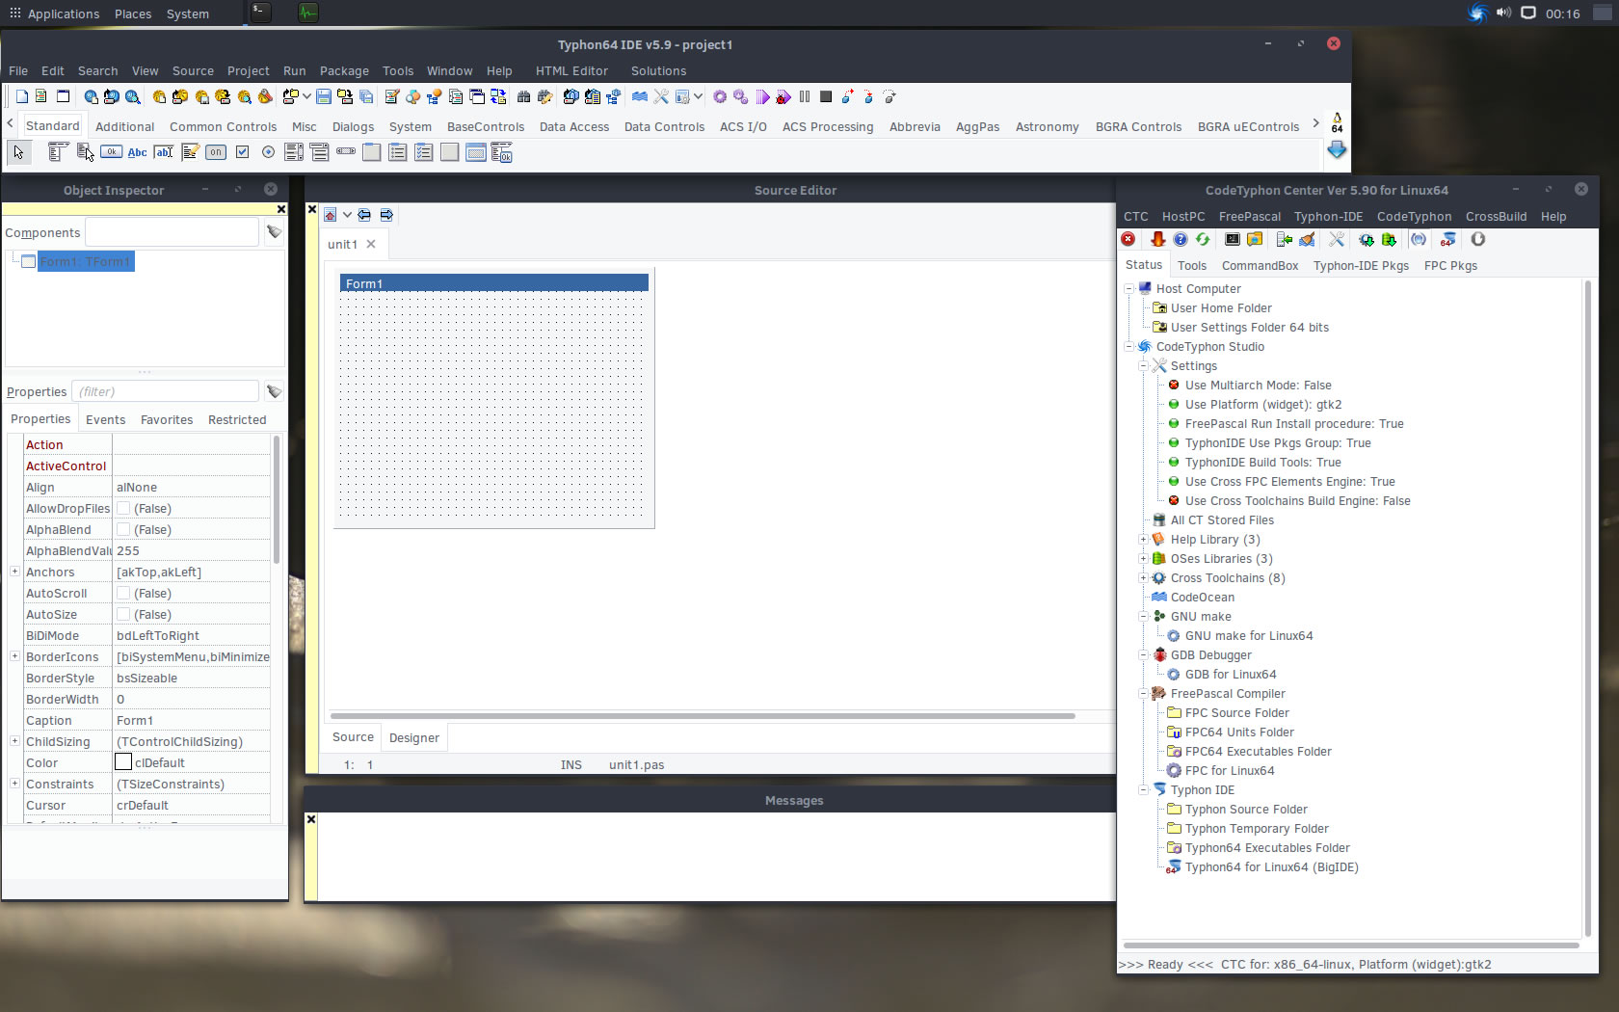Click the blue help question mark icon
This screenshot has width=1619, height=1012.
click(1181, 239)
